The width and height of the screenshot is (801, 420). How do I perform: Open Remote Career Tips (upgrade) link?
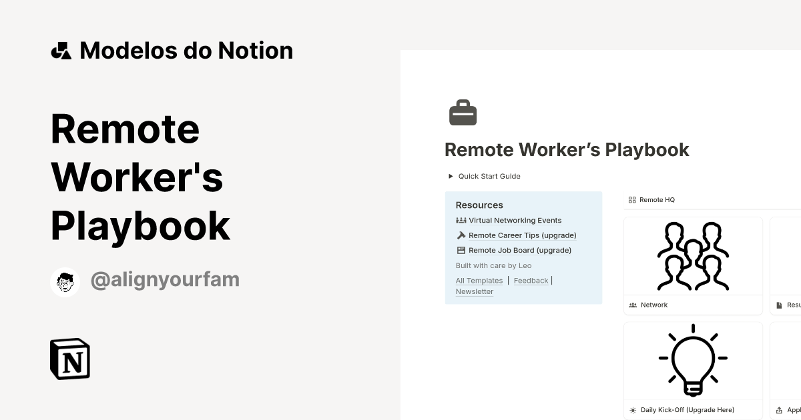(x=523, y=235)
